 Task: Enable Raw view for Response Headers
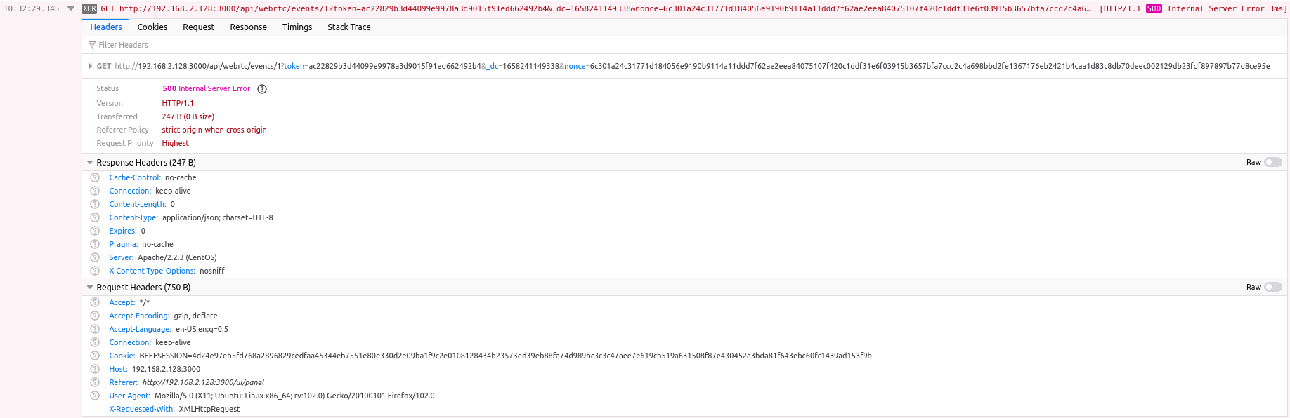1272,162
